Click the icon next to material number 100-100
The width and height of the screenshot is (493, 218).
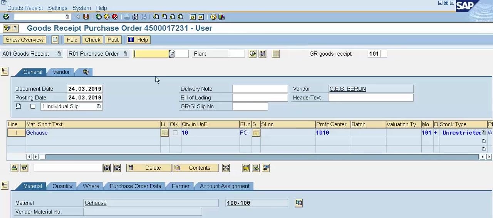pos(299,203)
